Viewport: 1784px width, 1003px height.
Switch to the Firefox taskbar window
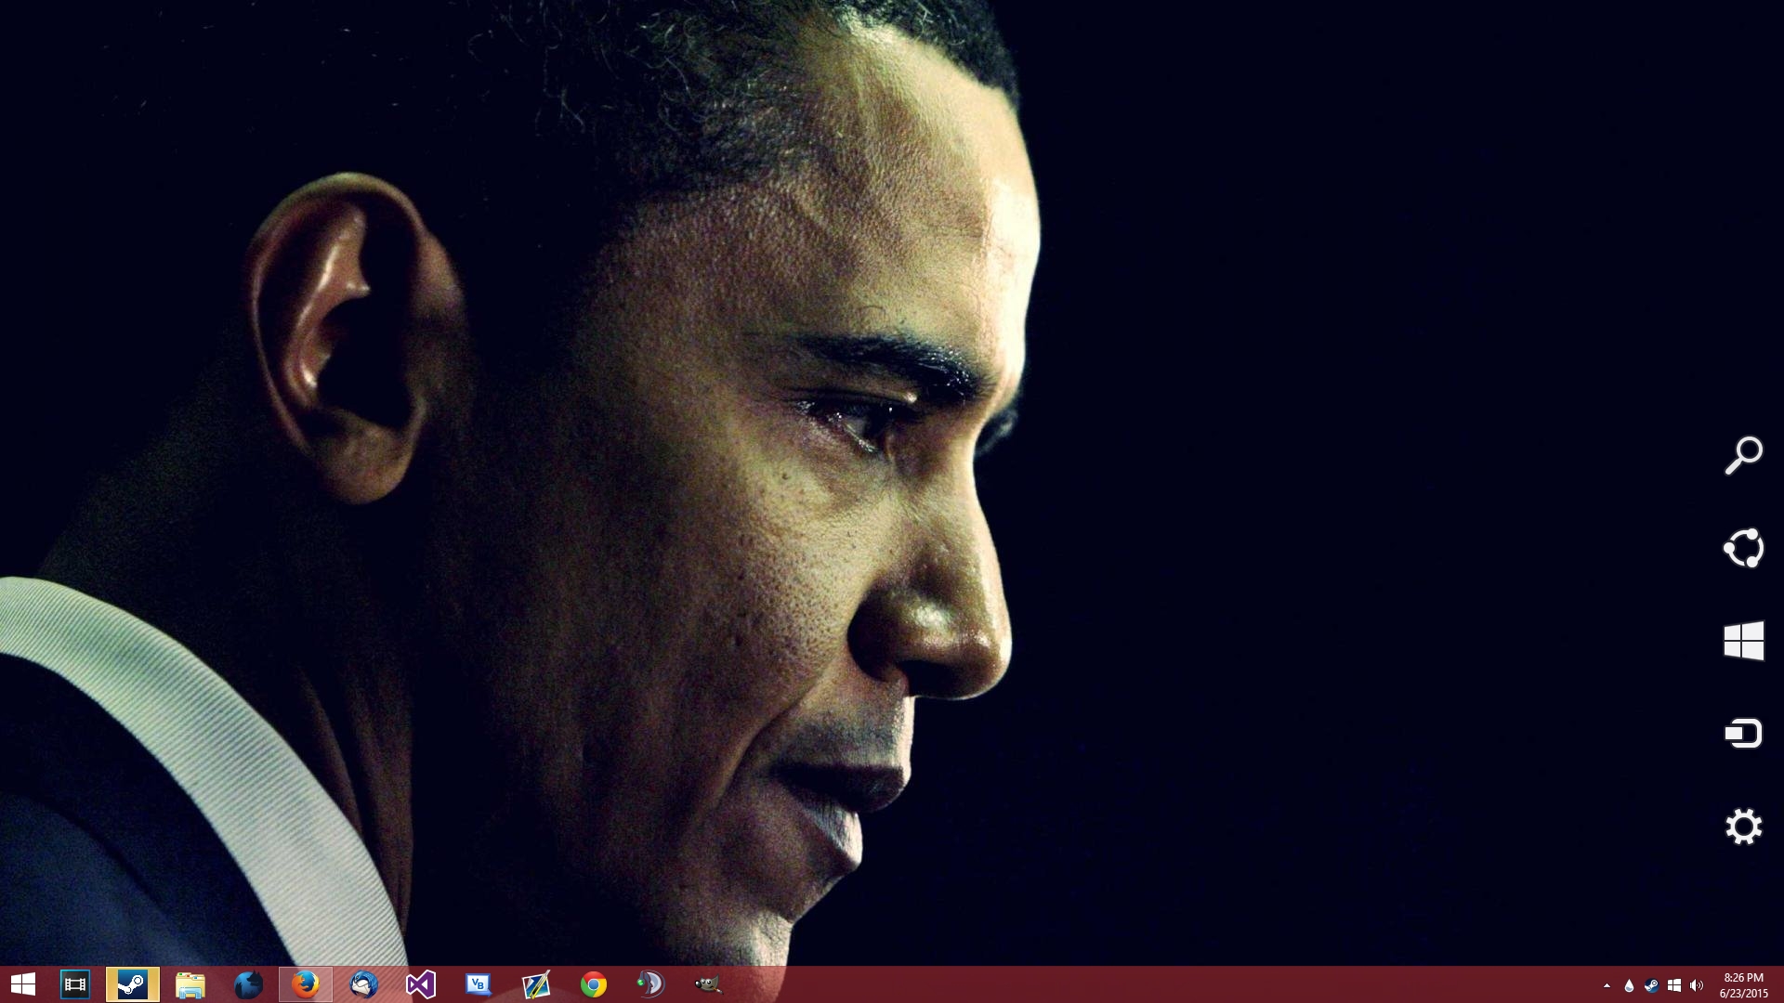coord(306,984)
